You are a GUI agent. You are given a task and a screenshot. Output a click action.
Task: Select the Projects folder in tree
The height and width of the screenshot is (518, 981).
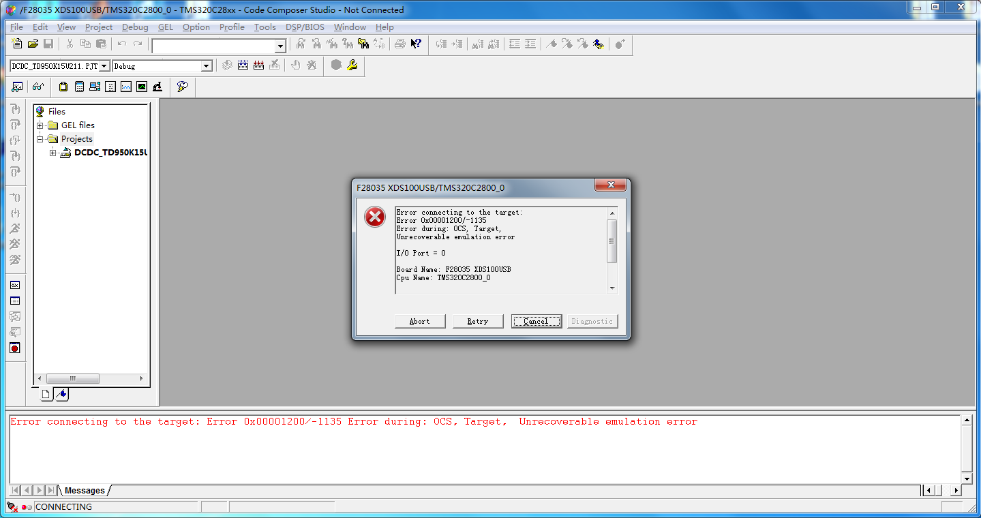(x=76, y=139)
